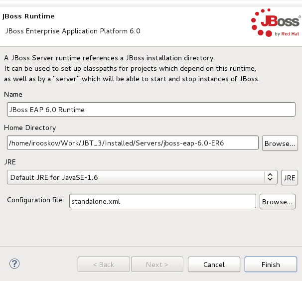Focus the Name input field
Viewport: 302px width, 281px height.
pos(151,110)
